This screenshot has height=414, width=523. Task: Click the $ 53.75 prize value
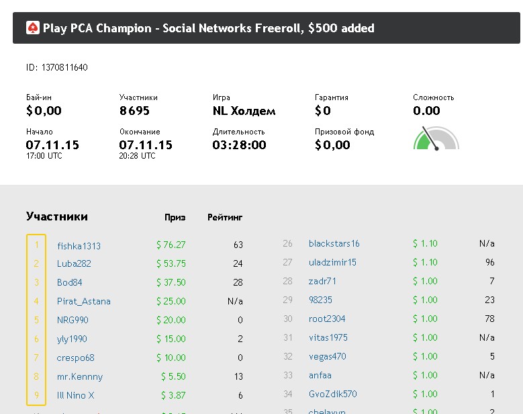tap(171, 263)
